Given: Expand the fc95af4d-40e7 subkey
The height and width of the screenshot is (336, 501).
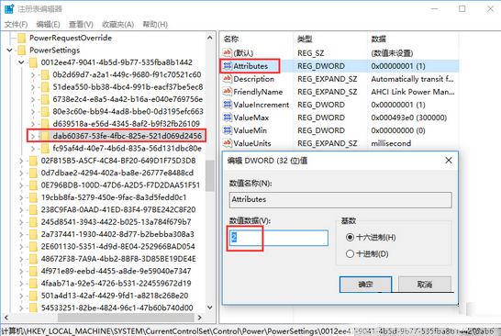Looking at the screenshot, I should pyautogui.click(x=33, y=149).
